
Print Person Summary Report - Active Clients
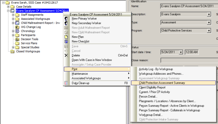[173, 105]
